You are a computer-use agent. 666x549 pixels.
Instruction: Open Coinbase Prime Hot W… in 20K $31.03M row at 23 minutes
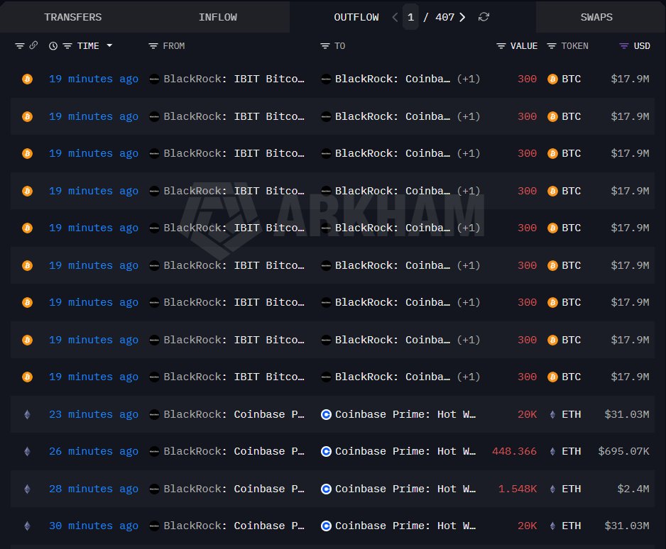[405, 414]
